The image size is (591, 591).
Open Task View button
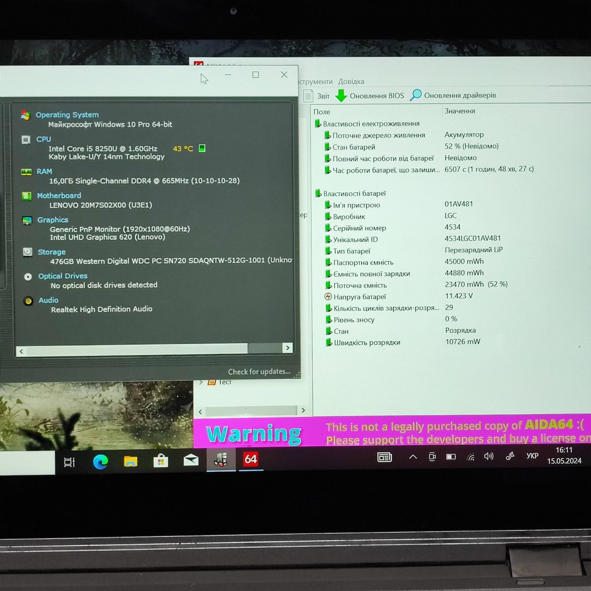click(69, 462)
